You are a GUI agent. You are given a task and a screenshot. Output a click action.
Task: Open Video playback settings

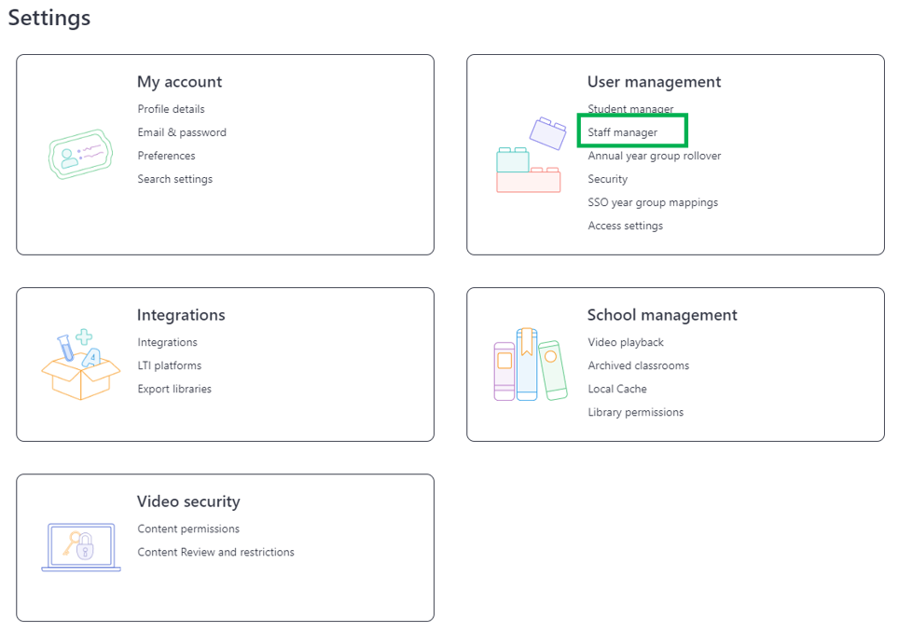(x=626, y=342)
